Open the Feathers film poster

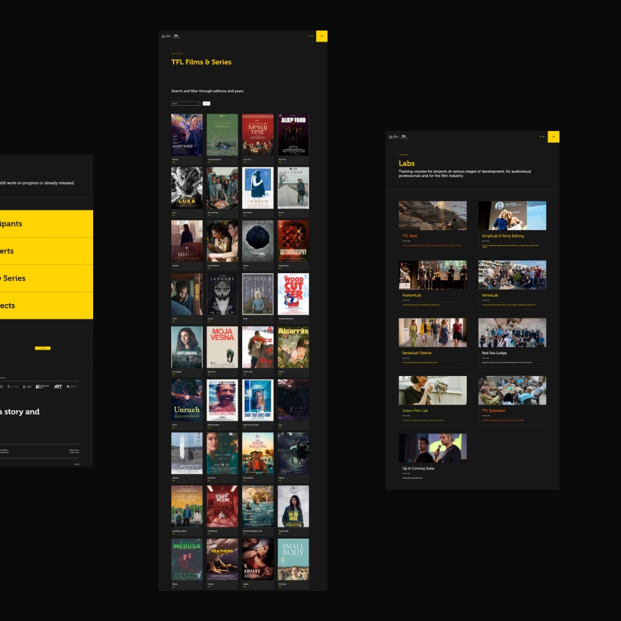222,559
